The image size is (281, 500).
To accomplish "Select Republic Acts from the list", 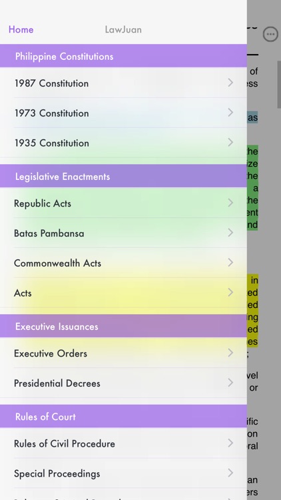I will coord(123,203).
